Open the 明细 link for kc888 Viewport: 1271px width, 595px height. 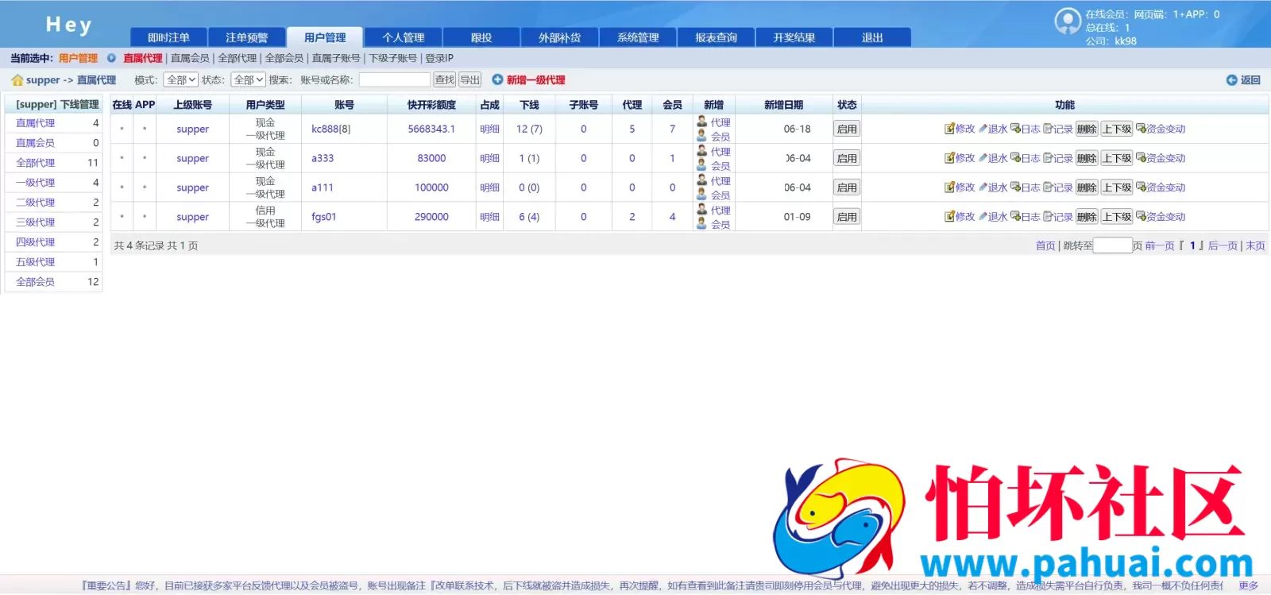point(490,129)
